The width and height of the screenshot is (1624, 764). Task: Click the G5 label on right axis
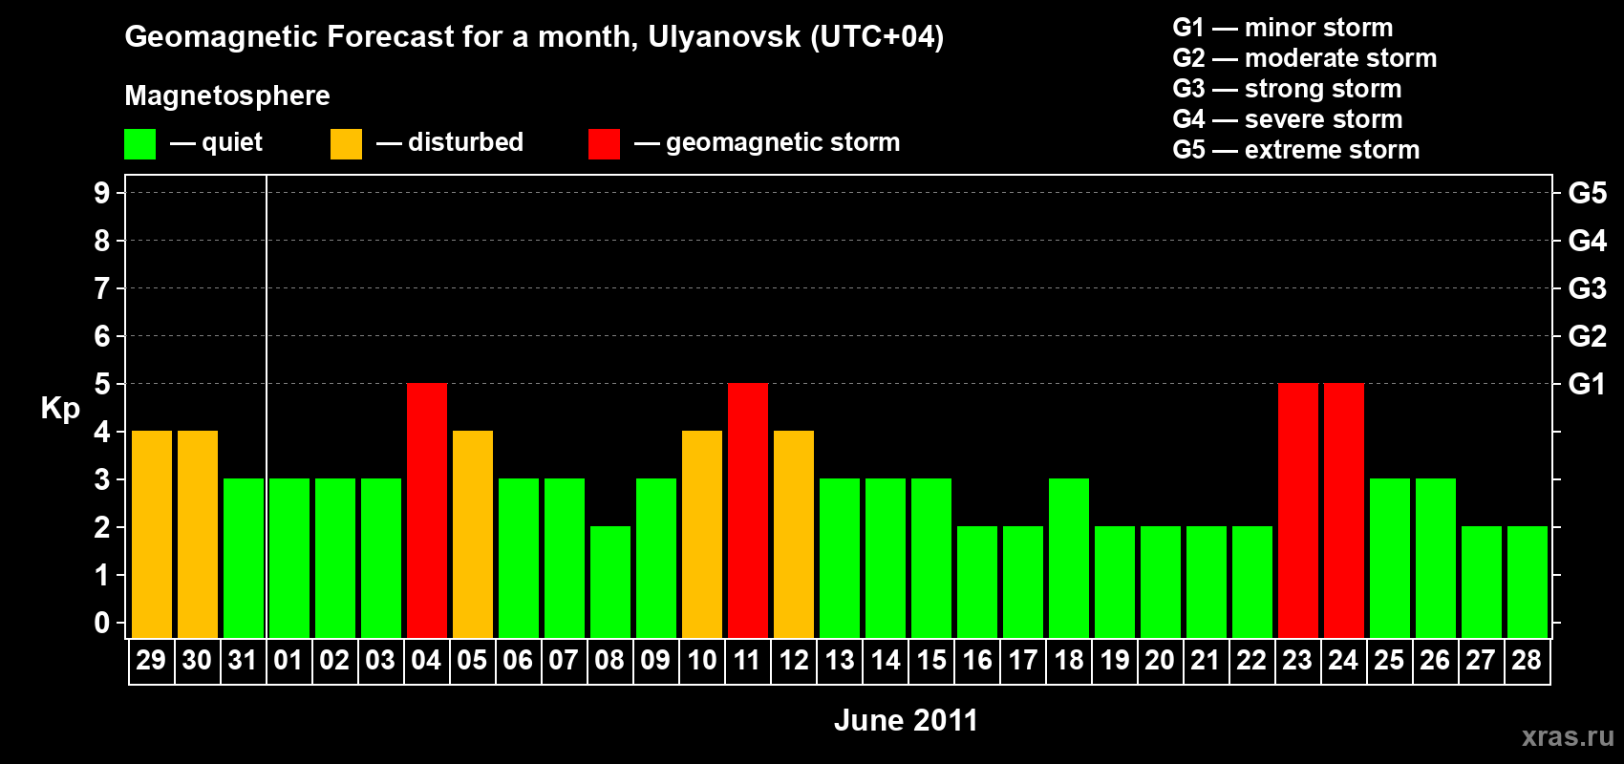[1587, 193]
